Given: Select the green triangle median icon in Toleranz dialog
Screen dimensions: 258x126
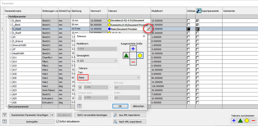Looking at the screenshot, I should [126, 56].
